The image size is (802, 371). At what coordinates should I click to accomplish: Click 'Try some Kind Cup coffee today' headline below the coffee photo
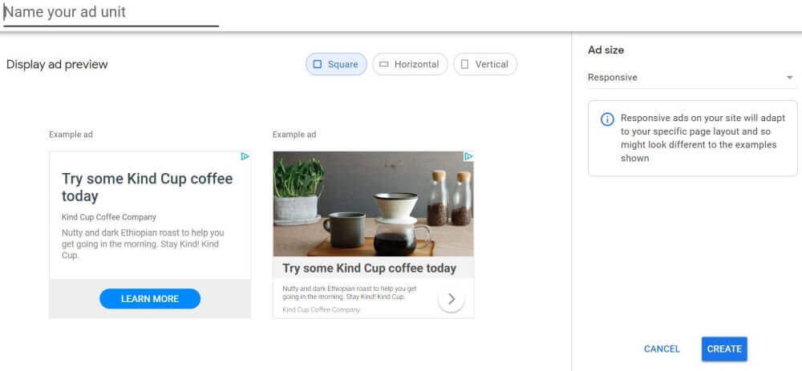pos(369,268)
